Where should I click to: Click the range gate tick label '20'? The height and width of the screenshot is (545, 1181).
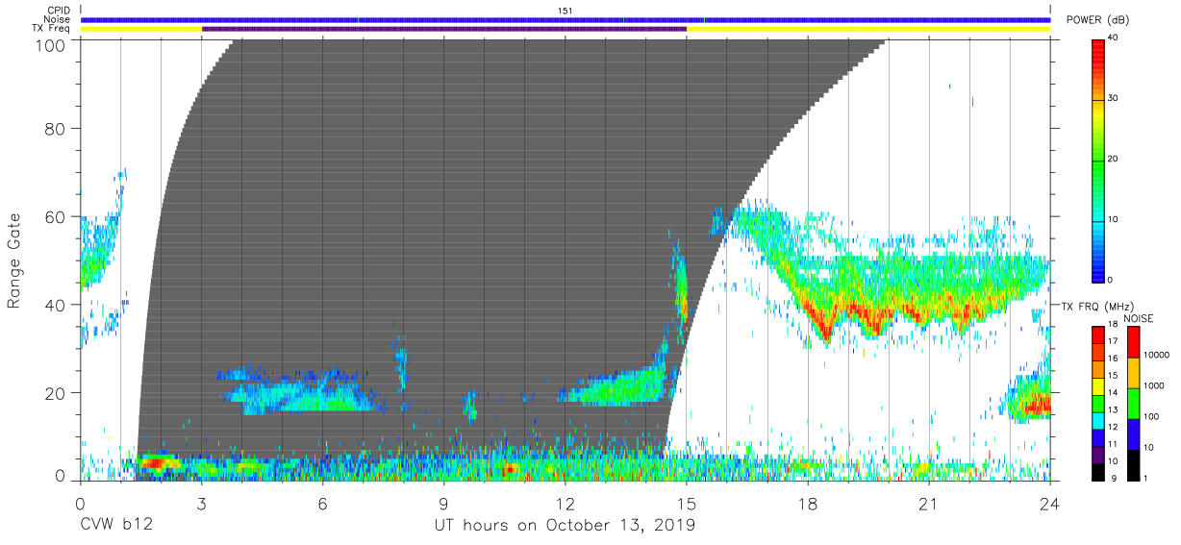tap(57, 393)
